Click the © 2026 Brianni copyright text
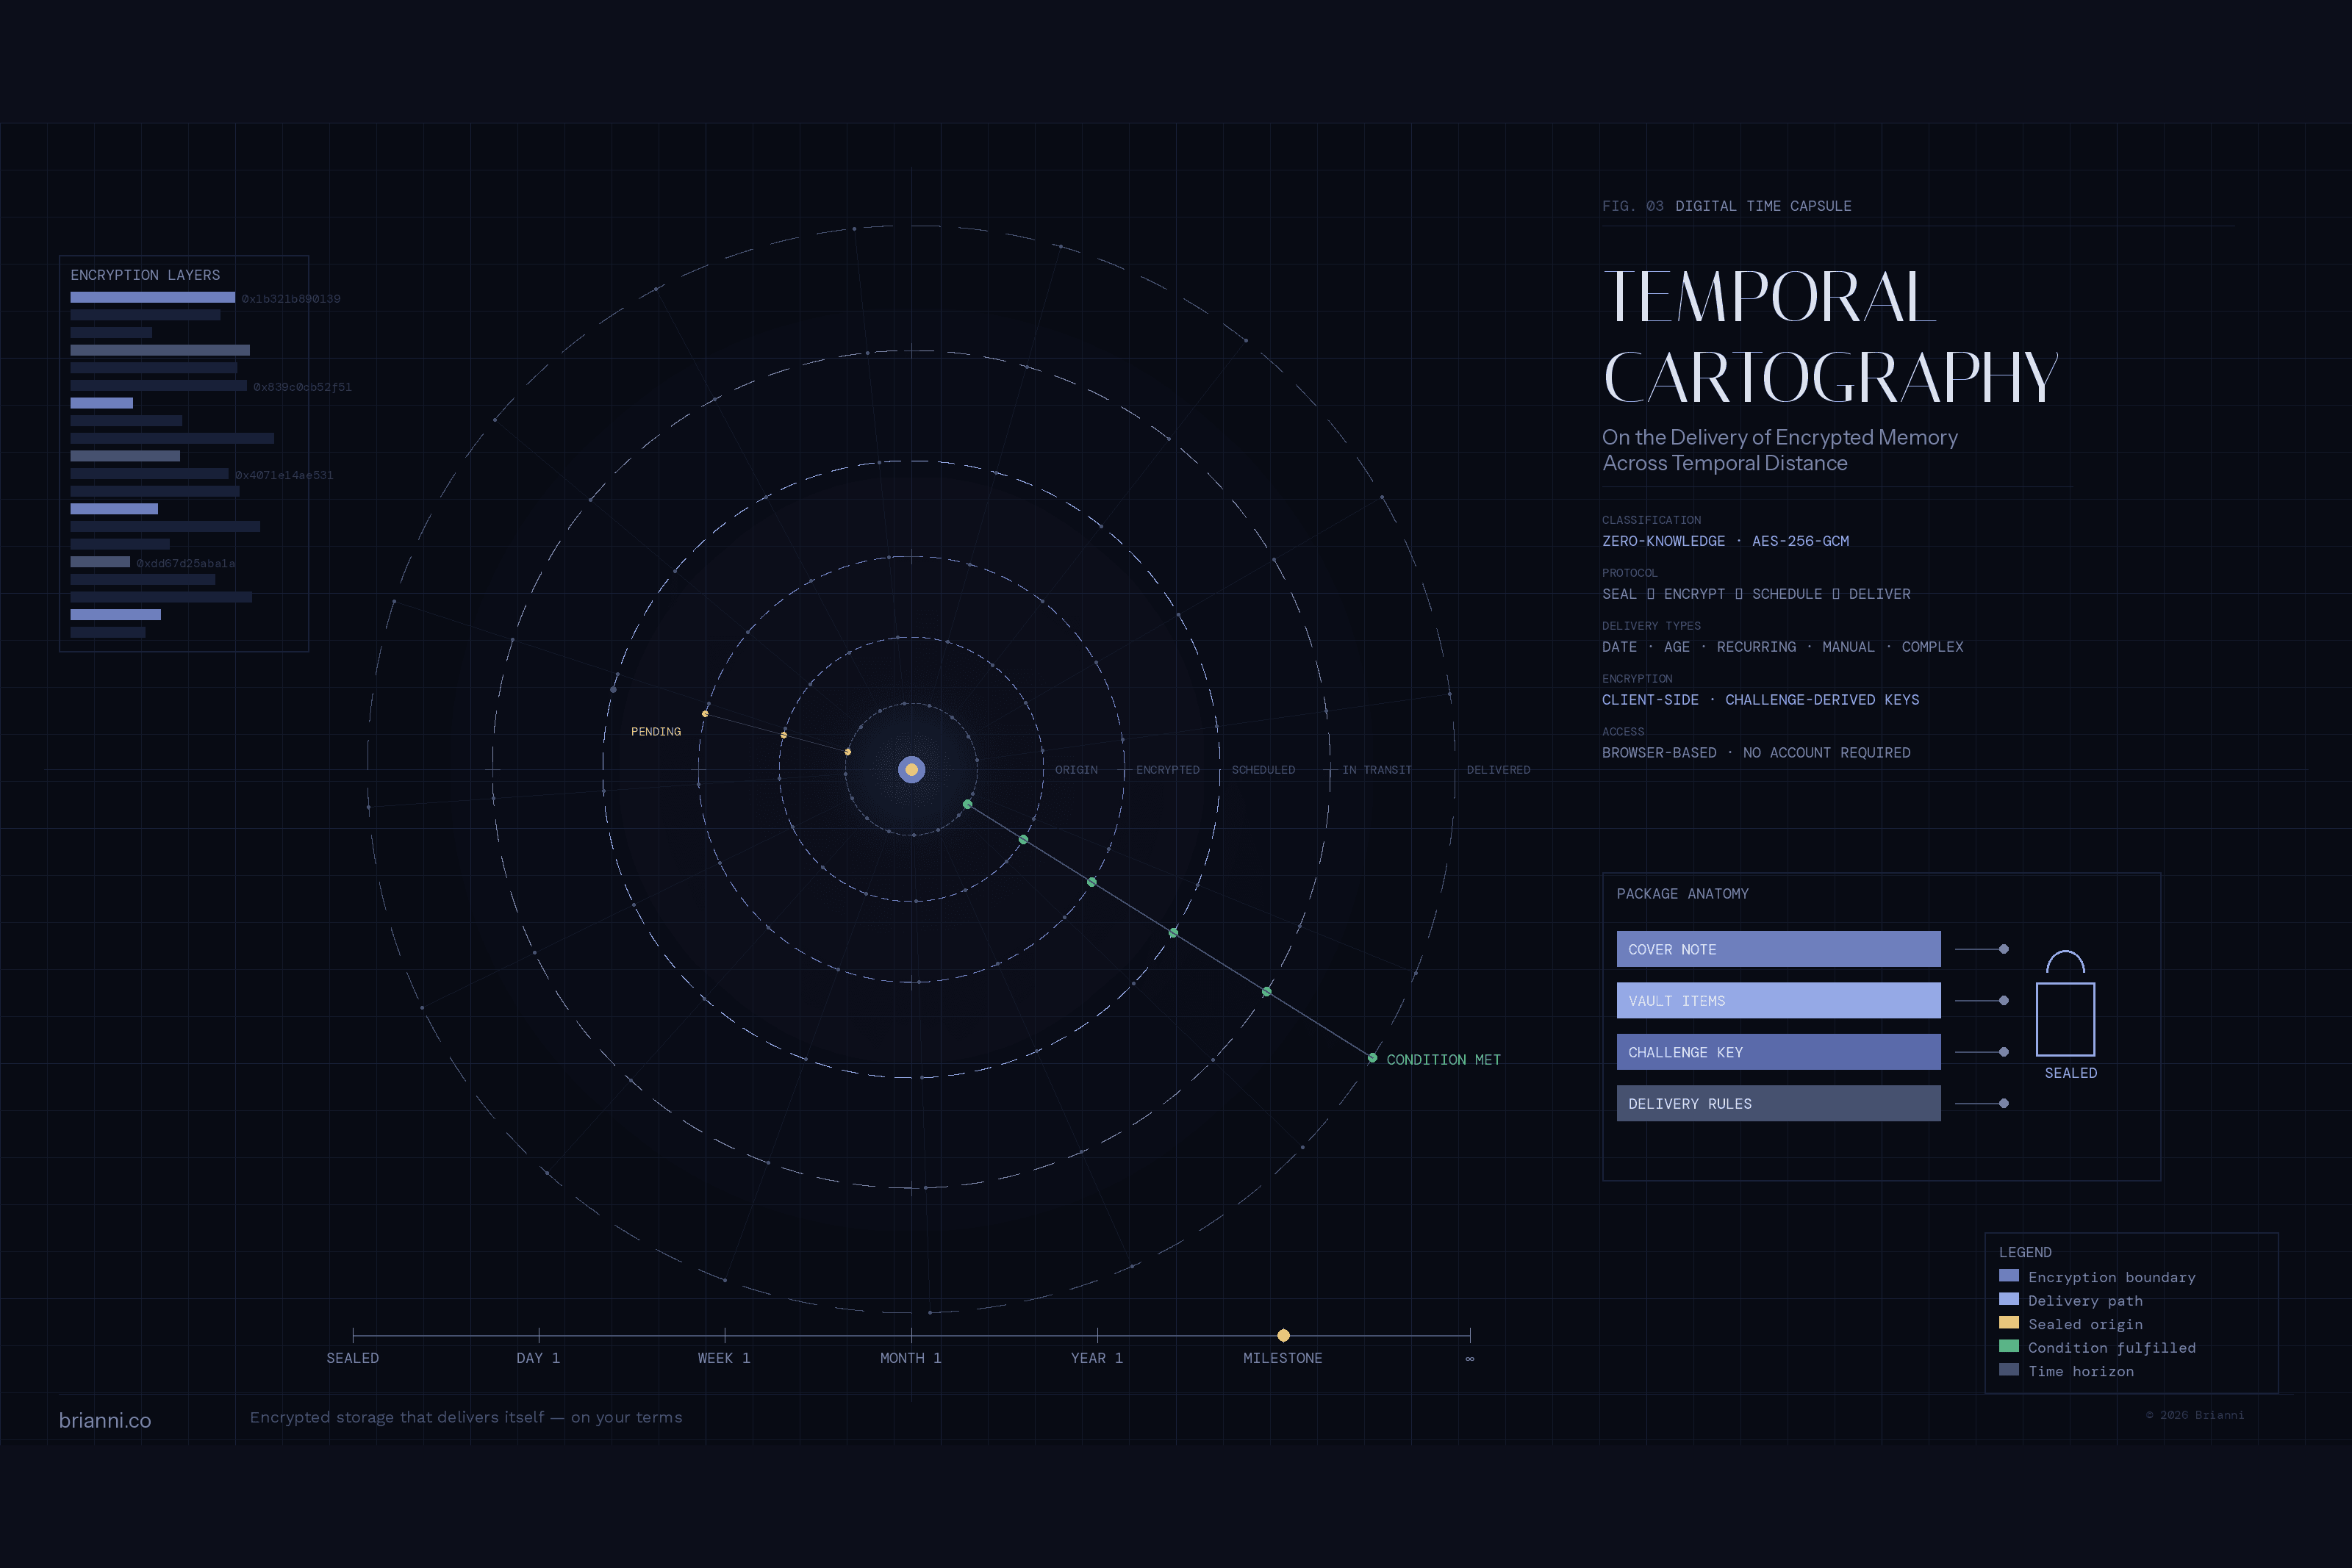Screen dimensions: 2352x1568 pyautogui.click(x=2195, y=1415)
